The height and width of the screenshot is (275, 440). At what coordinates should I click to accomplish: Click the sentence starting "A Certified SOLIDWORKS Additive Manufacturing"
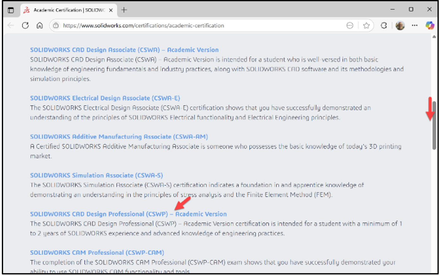coord(216,151)
